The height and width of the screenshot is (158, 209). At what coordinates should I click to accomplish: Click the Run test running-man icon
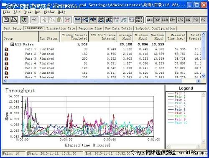(24, 20)
